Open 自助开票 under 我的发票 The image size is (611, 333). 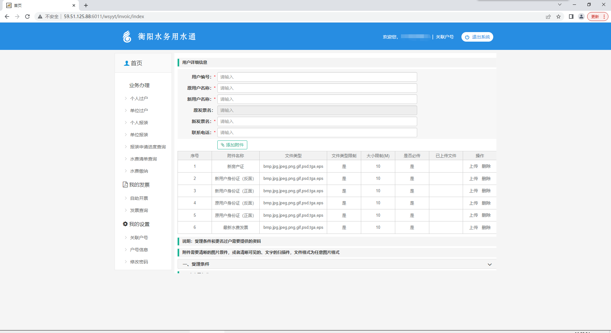(139, 198)
